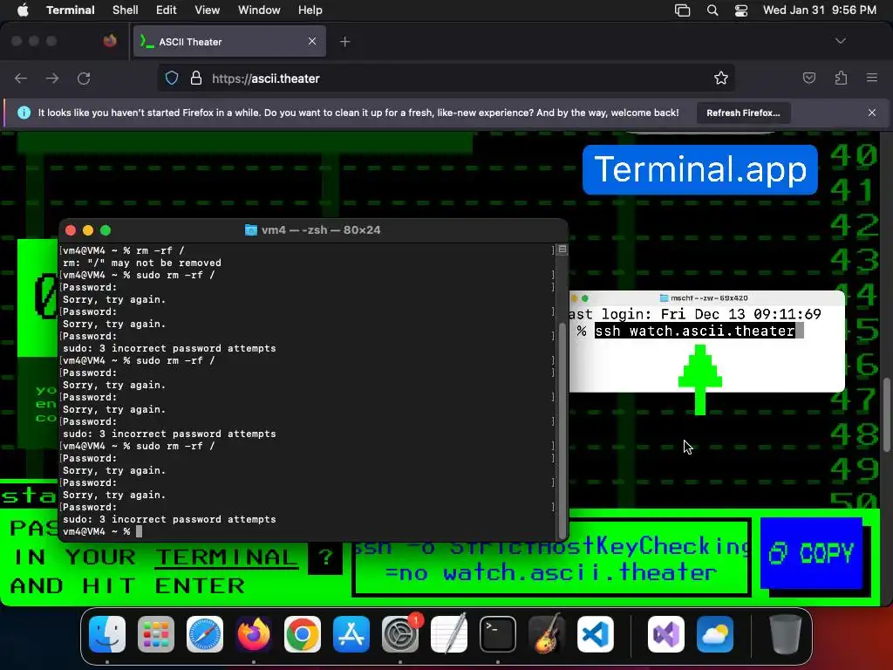Go forward in Firefox
The width and height of the screenshot is (893, 670).
pyautogui.click(x=52, y=79)
